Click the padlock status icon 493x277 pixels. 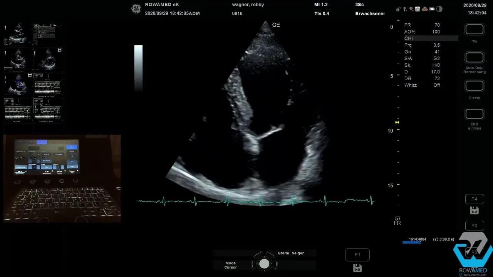coord(398,9)
